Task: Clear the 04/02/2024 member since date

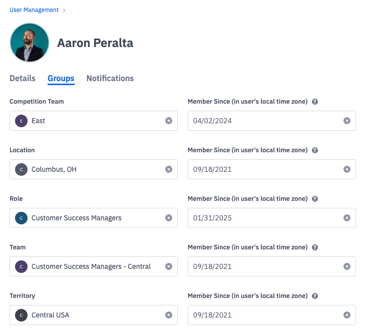Action: [347, 121]
